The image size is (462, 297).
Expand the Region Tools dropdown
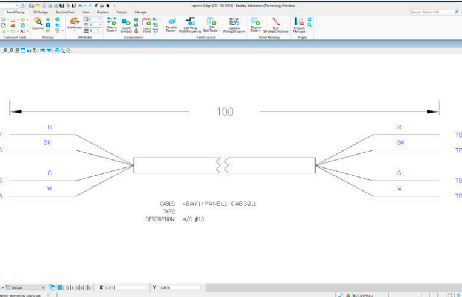click(256, 25)
